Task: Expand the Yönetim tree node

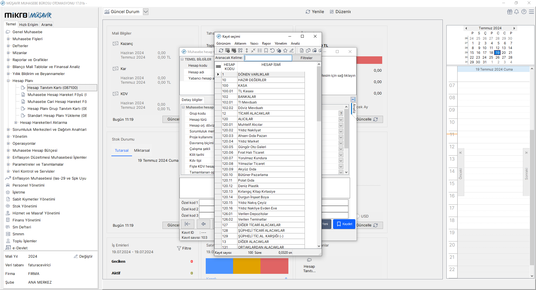Action: (x=8, y=136)
